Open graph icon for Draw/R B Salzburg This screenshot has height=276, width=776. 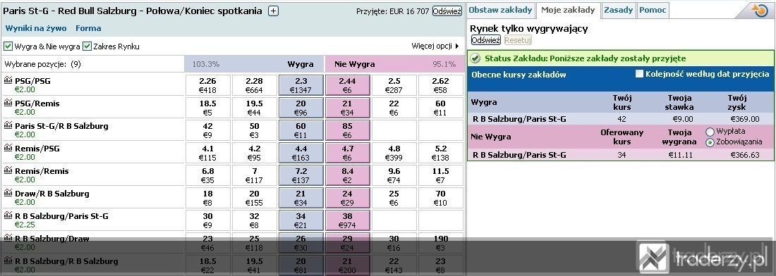coord(8,193)
